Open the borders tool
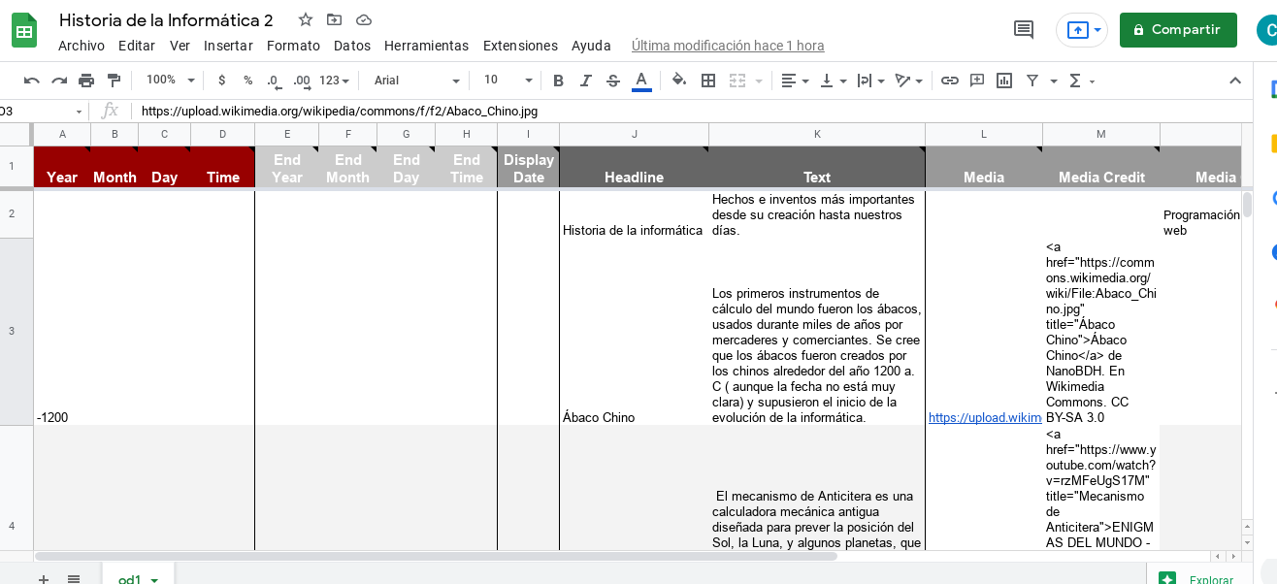This screenshot has width=1277, height=584. [x=708, y=81]
